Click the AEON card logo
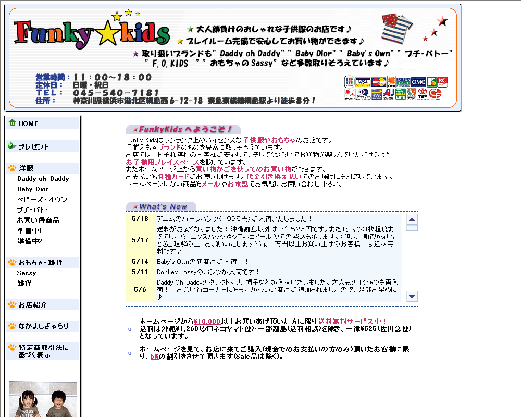Screen dimensions: 521x417 (377, 94)
